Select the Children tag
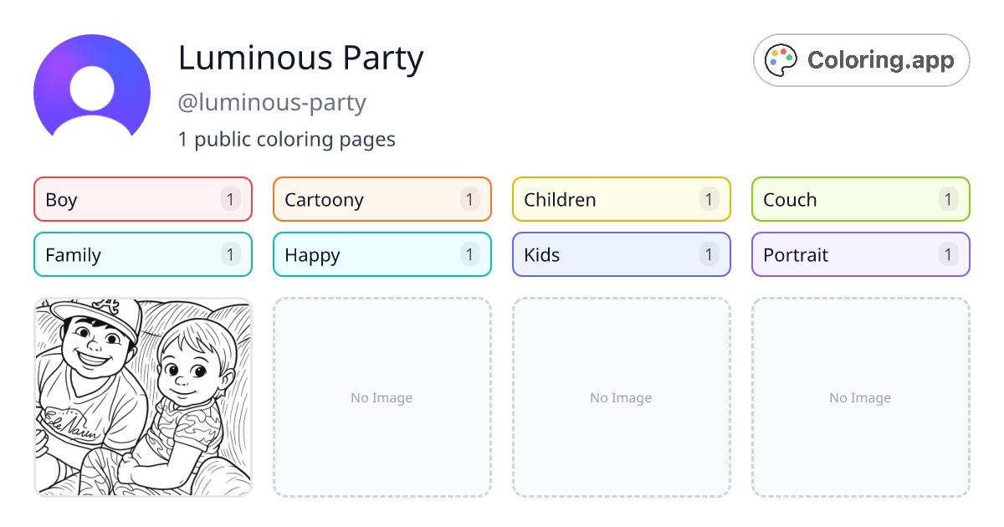The width and height of the screenshot is (1004, 527). [621, 199]
